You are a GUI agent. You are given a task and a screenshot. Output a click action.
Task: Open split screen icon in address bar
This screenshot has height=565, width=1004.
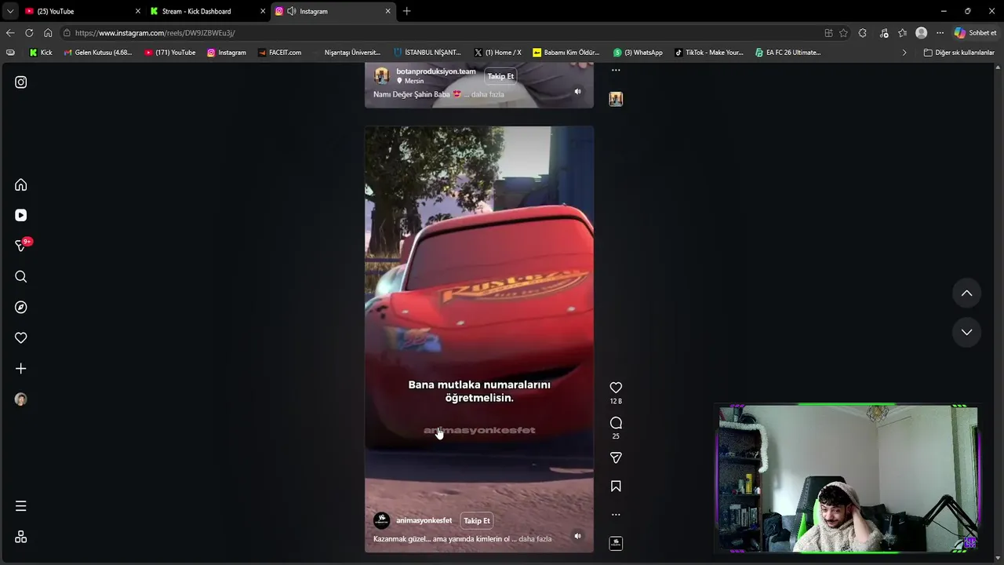(x=828, y=33)
